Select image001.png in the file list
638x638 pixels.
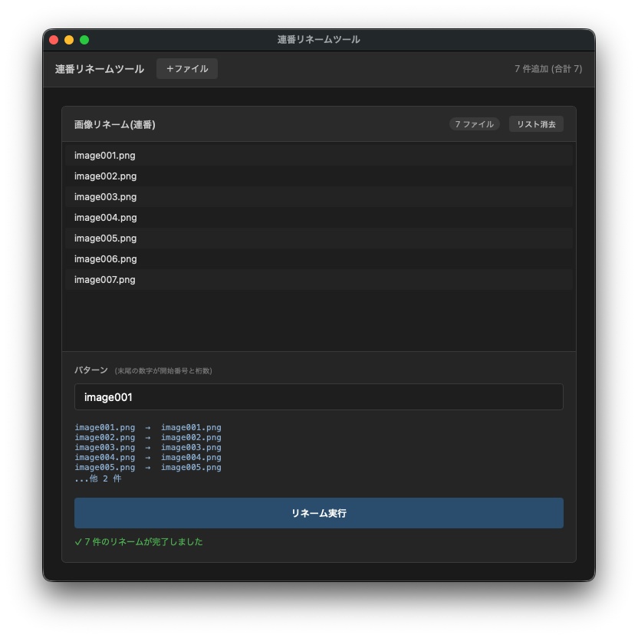tap(318, 156)
